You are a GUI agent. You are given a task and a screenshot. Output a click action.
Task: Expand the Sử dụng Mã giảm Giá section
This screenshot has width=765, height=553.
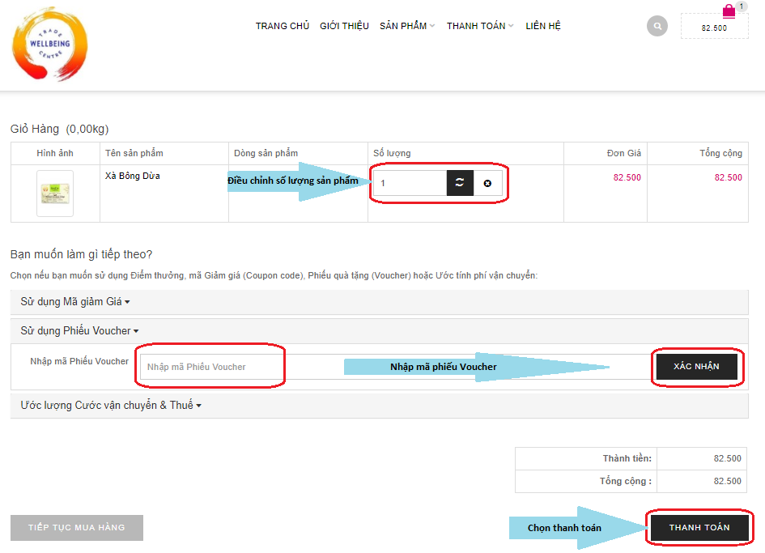[x=74, y=301]
